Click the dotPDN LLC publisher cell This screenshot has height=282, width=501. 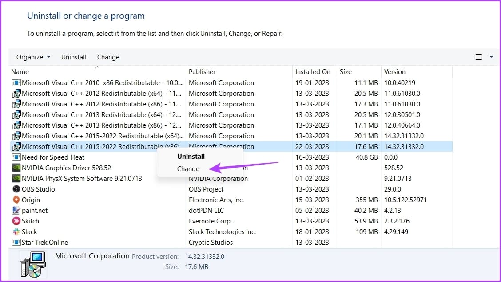pyautogui.click(x=206, y=211)
